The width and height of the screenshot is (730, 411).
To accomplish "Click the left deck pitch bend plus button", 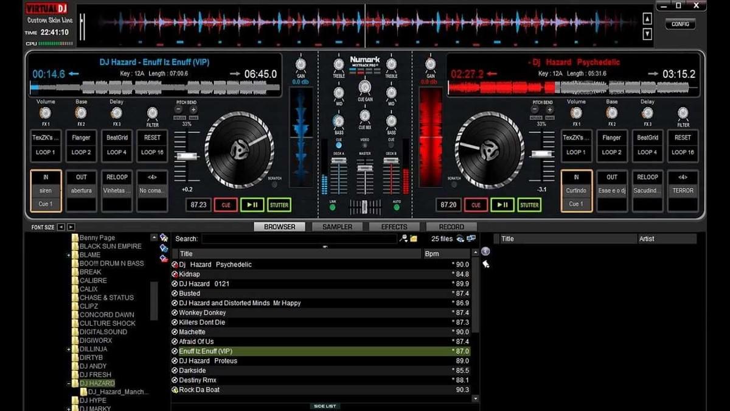I will (193, 110).
